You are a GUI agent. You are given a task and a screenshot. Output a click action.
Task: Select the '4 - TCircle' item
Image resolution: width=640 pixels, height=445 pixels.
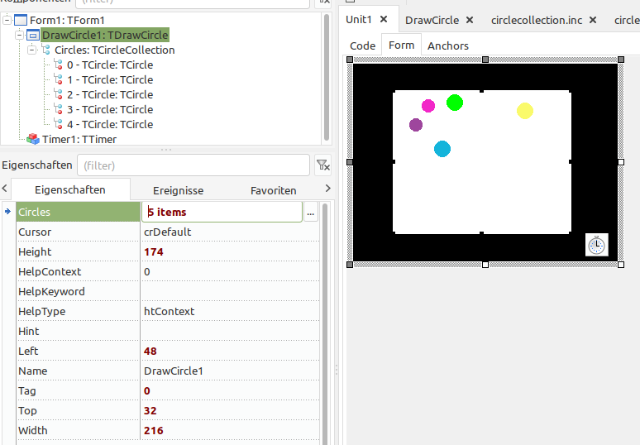click(x=110, y=125)
